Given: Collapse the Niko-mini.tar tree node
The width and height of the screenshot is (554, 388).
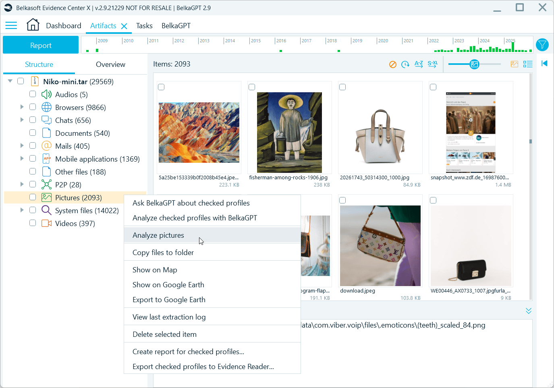Looking at the screenshot, I should [10, 81].
